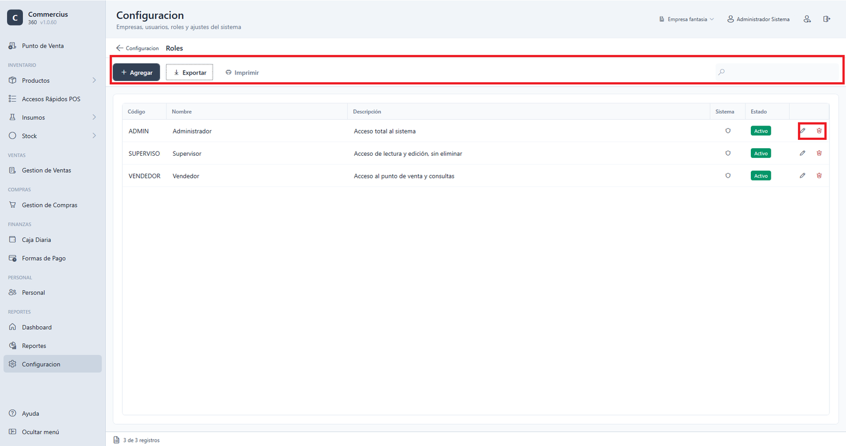This screenshot has width=846, height=446.
Task: Click the logout icon in the top right corner
Action: [826, 19]
